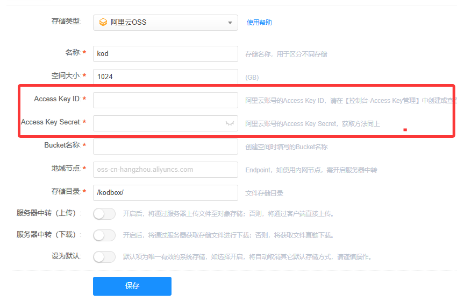Focus the Access Key ID input field

165,100
